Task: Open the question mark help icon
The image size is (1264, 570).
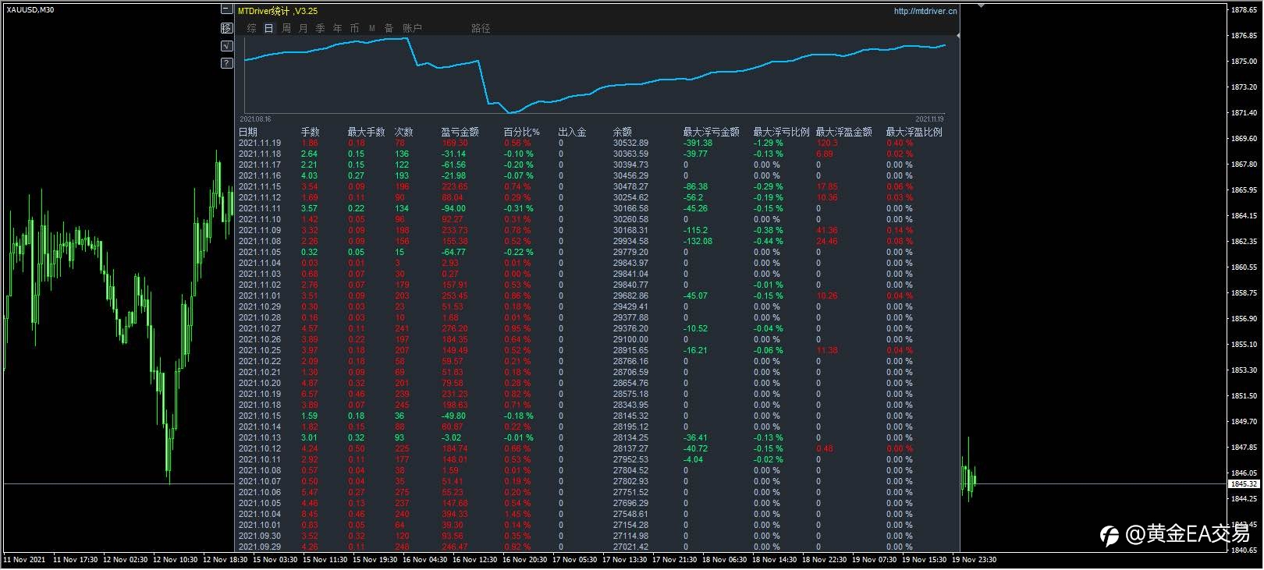Action: 226,63
